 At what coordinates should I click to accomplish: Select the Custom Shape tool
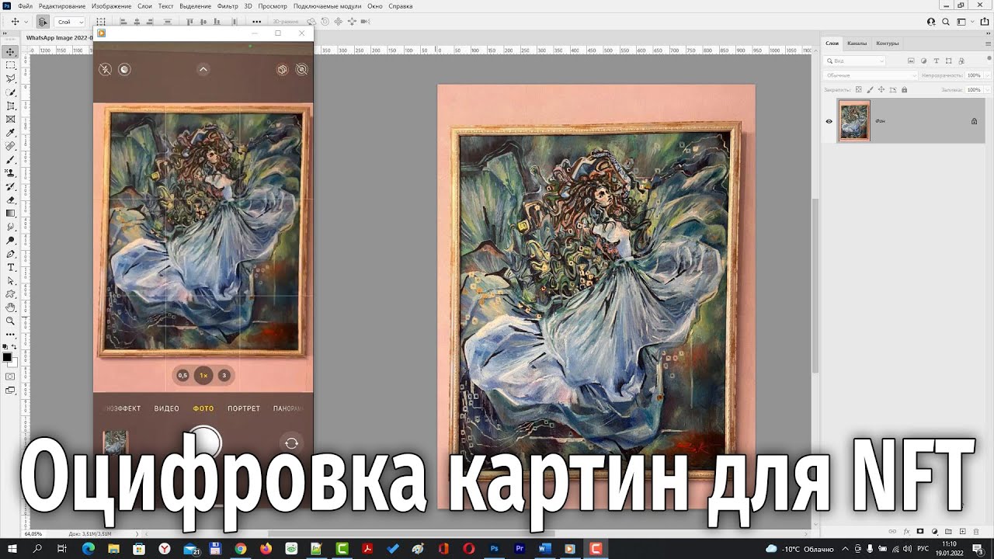pos(10,293)
